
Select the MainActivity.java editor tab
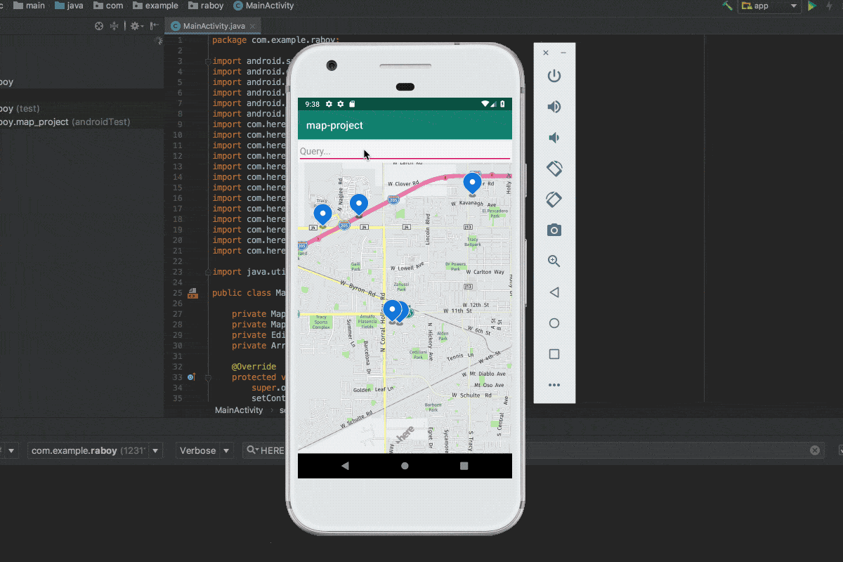214,26
